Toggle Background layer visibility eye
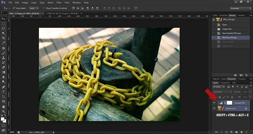Screen dimensions: 253x134 [214, 108]
